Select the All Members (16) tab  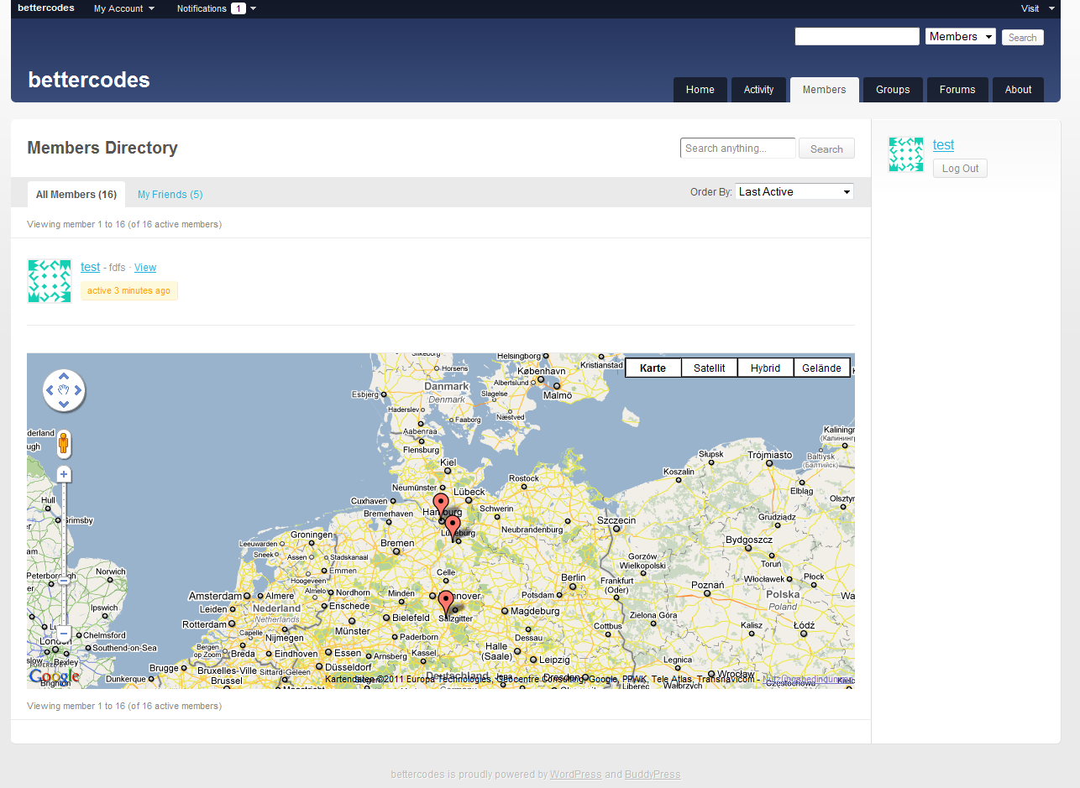coord(76,195)
